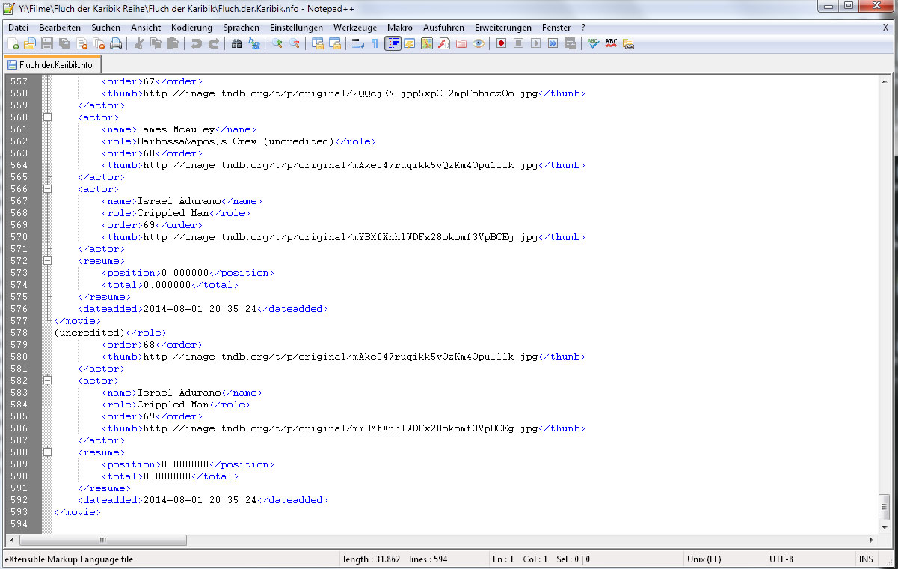Open the Einstellungen menu
Viewport: 898px width, 569px height.
point(297,28)
